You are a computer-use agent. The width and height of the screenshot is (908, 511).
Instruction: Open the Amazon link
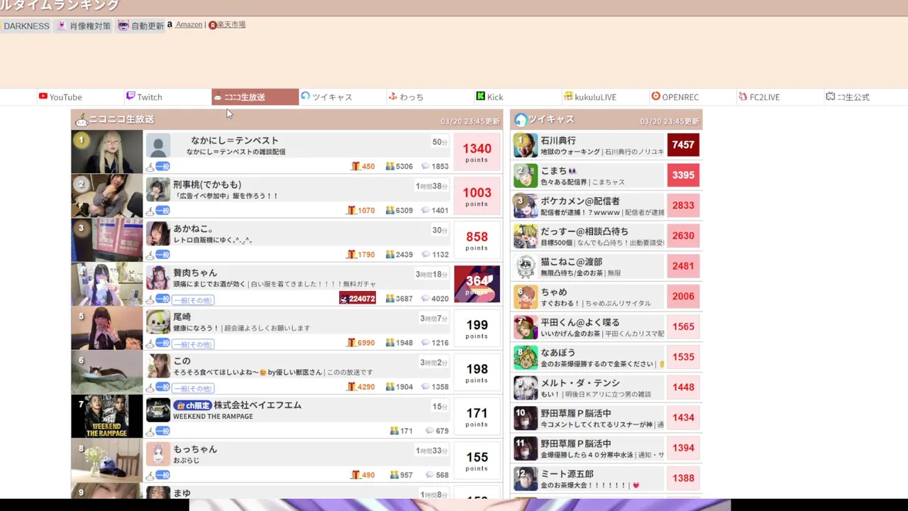coord(189,25)
